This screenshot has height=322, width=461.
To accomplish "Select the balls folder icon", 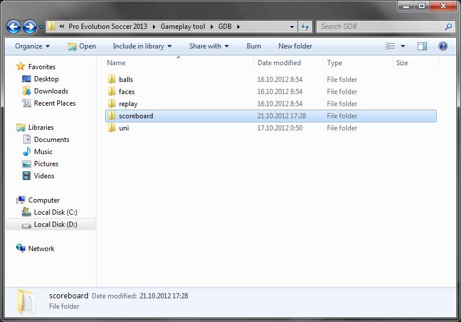I will point(111,79).
